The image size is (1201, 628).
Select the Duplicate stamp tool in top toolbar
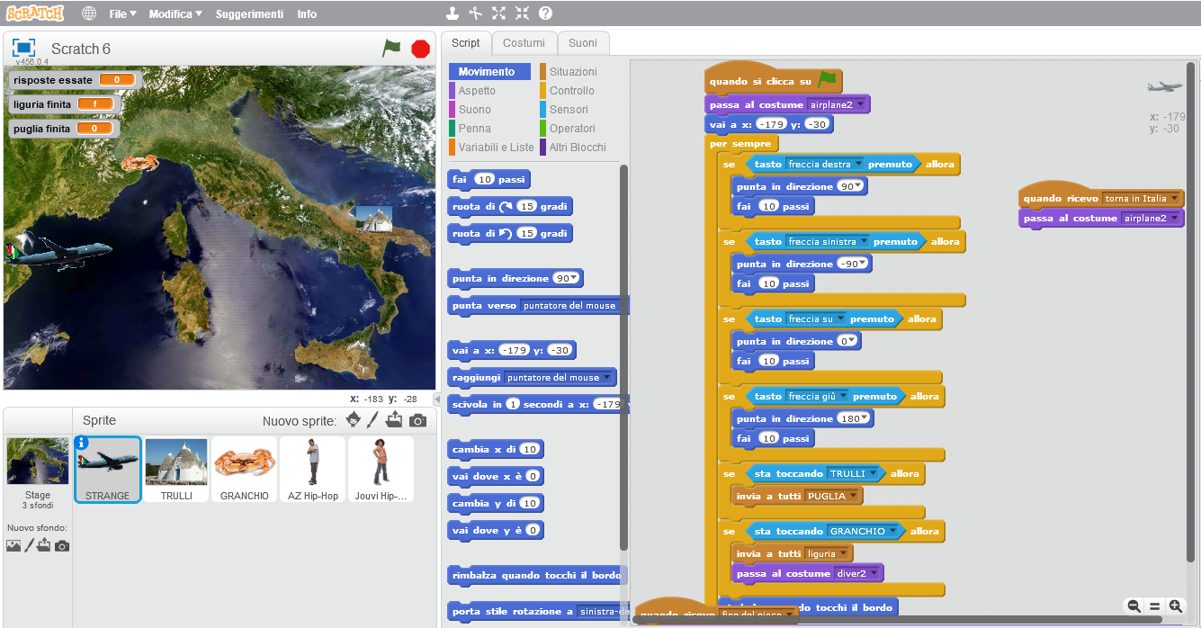(x=453, y=13)
